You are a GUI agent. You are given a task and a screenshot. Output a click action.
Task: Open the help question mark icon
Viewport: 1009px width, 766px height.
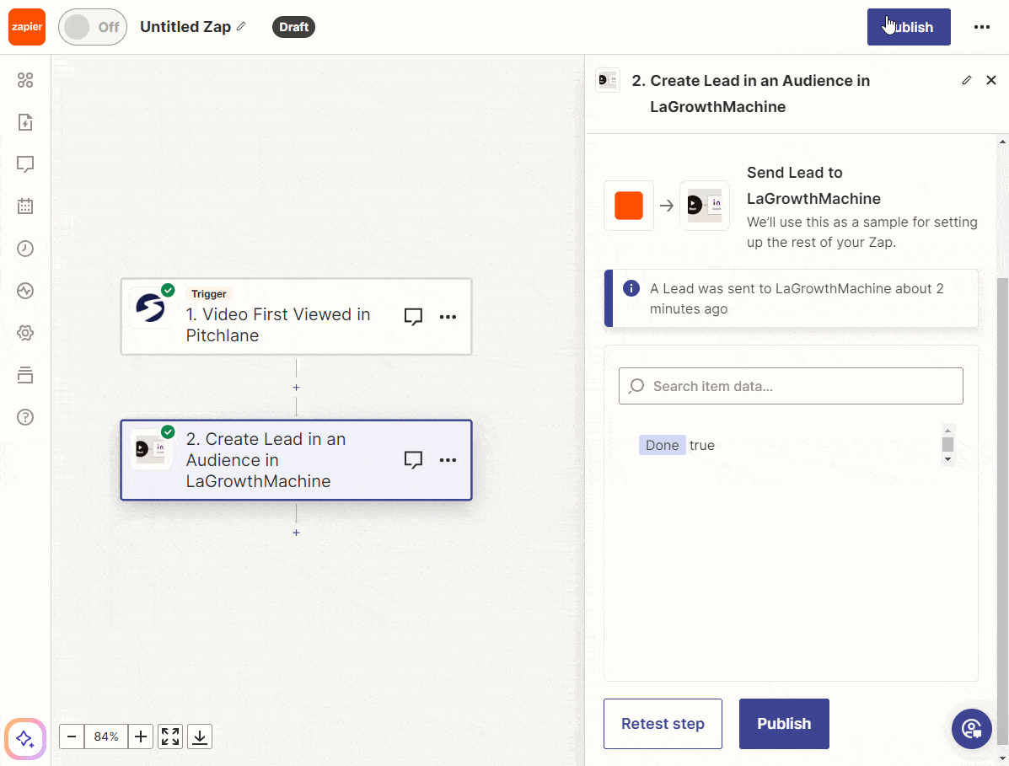click(x=25, y=417)
